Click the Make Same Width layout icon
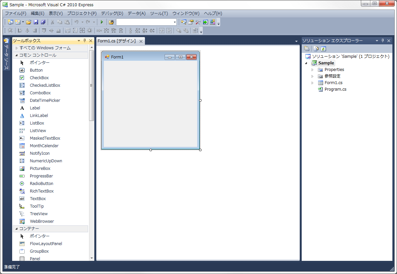Image resolution: width=397 pixels, height=274 pixels. tap(68, 31)
